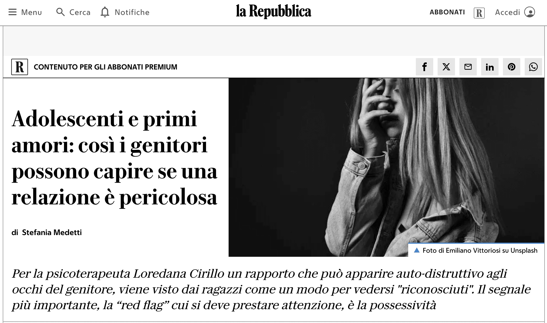The width and height of the screenshot is (547, 323).
Task: Open the hamburger Menu icon
Action: click(x=13, y=12)
